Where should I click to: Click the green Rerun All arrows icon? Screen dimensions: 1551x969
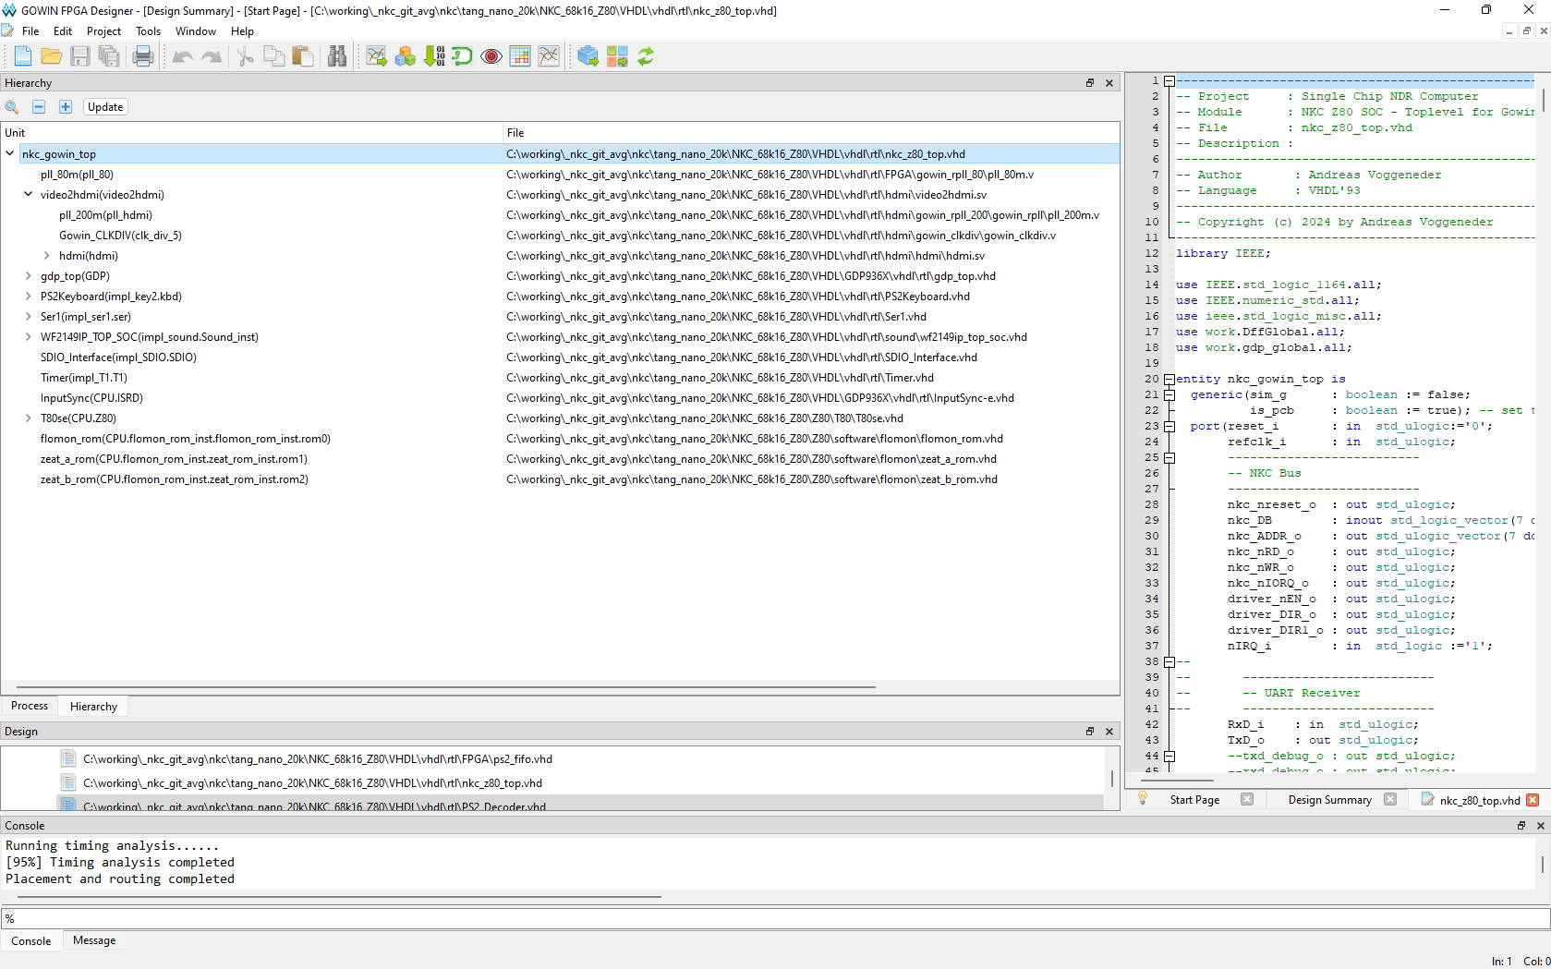646,56
